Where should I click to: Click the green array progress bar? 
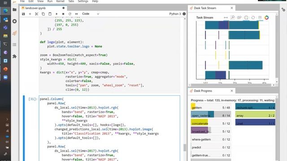[255, 114]
